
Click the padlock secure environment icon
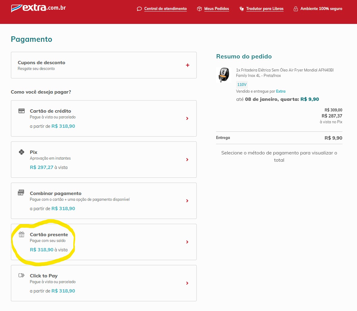pyautogui.click(x=295, y=9)
